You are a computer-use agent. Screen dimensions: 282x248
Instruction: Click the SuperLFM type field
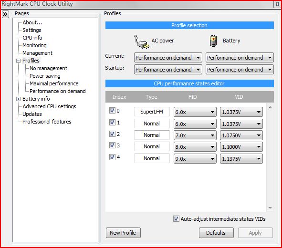152,112
